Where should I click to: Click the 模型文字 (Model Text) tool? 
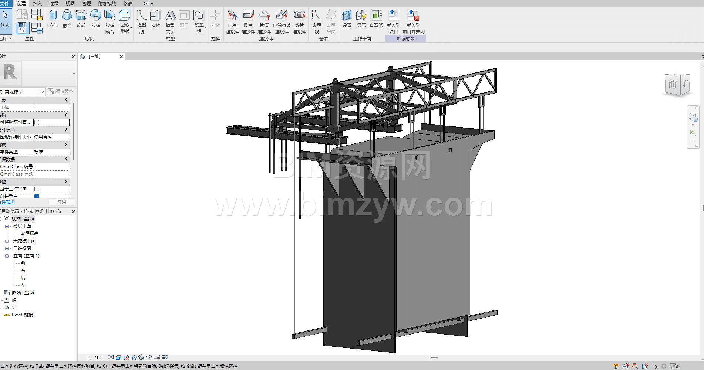pos(170,21)
